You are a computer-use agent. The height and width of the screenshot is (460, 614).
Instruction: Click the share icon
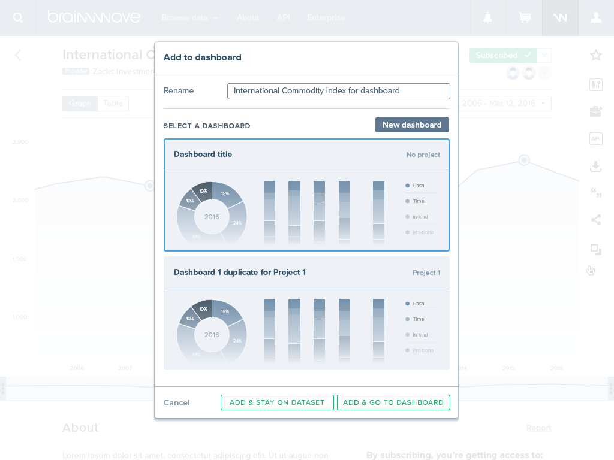pyautogui.click(x=595, y=220)
